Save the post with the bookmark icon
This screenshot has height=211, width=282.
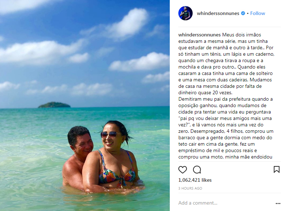click(x=276, y=170)
